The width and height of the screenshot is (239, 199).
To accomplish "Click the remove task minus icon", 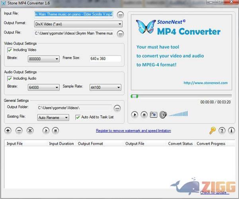I will click(19, 130).
